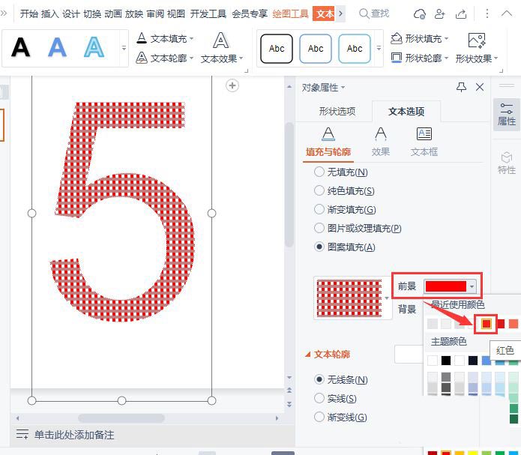Viewport: 521px width, 455px height.
Task: Enable 渐变填充 gradient fill option
Action: pos(319,210)
